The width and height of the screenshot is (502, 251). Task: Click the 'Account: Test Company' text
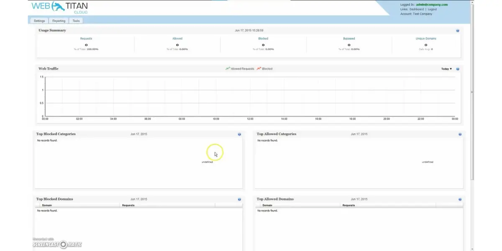416,14
